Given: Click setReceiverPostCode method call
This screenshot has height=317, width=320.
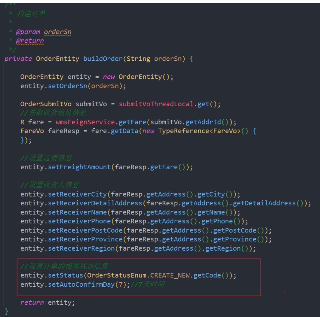Looking at the screenshot, I should point(85,230).
